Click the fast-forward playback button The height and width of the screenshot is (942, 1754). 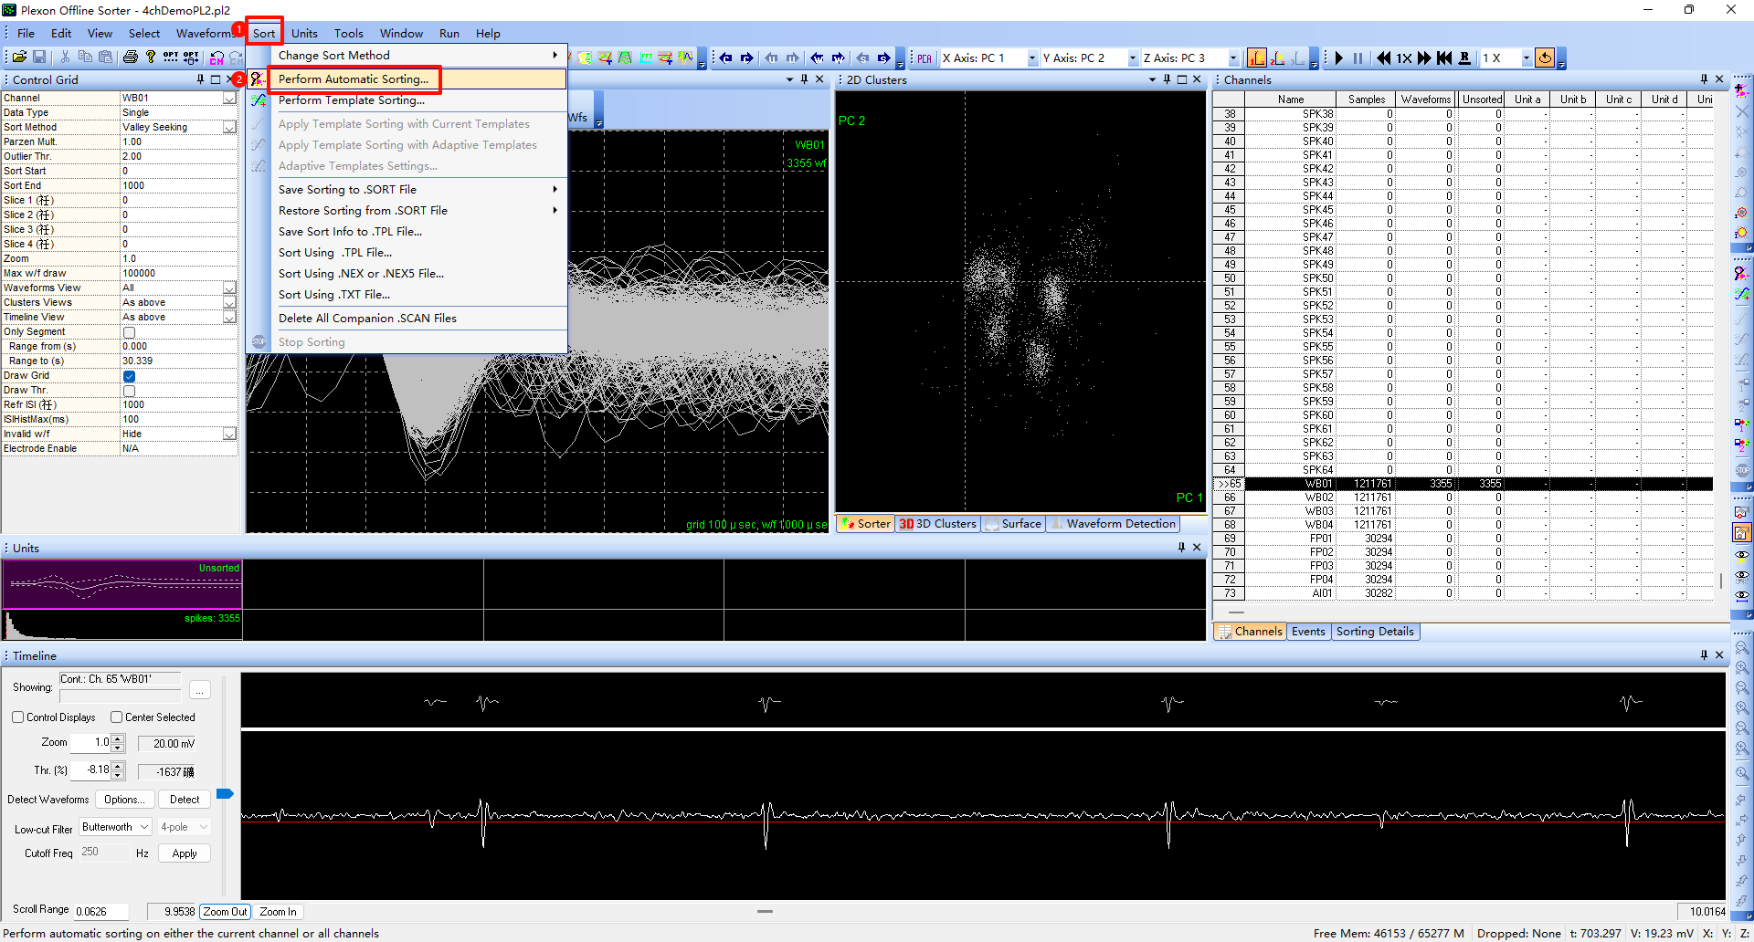pyautogui.click(x=1424, y=58)
